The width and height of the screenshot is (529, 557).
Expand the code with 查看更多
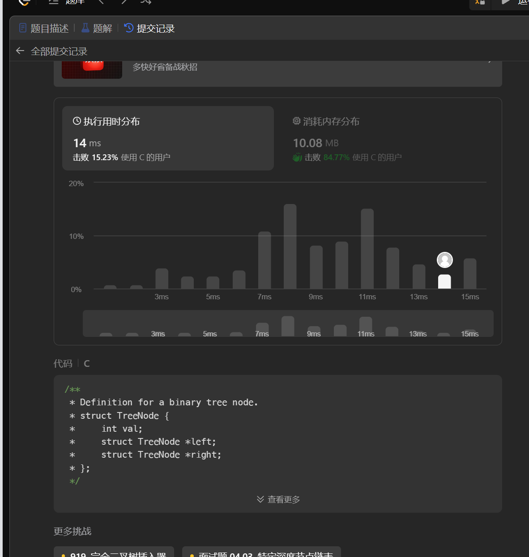click(x=278, y=499)
